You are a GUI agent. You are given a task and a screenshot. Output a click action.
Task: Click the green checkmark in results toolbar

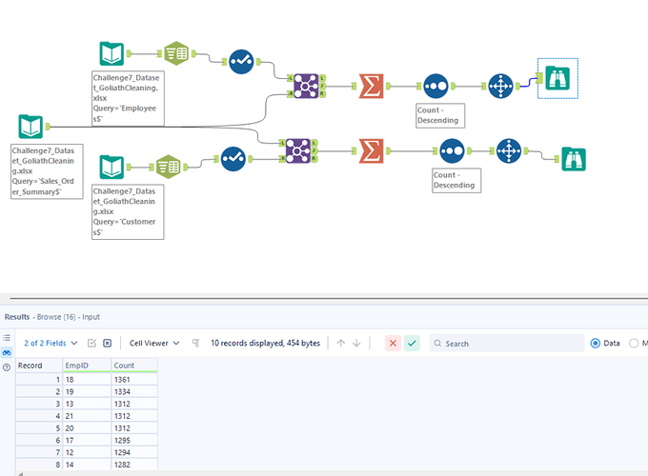point(412,343)
